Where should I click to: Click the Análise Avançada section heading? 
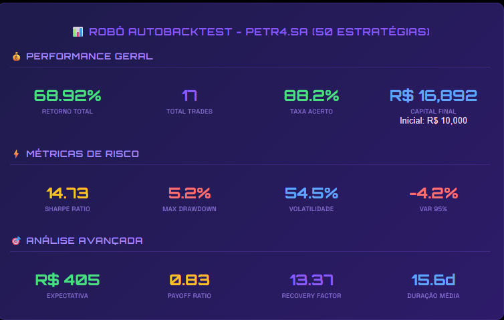click(x=84, y=241)
